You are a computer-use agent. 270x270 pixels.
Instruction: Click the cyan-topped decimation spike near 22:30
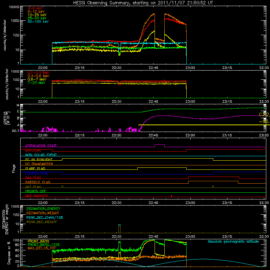[119, 229]
